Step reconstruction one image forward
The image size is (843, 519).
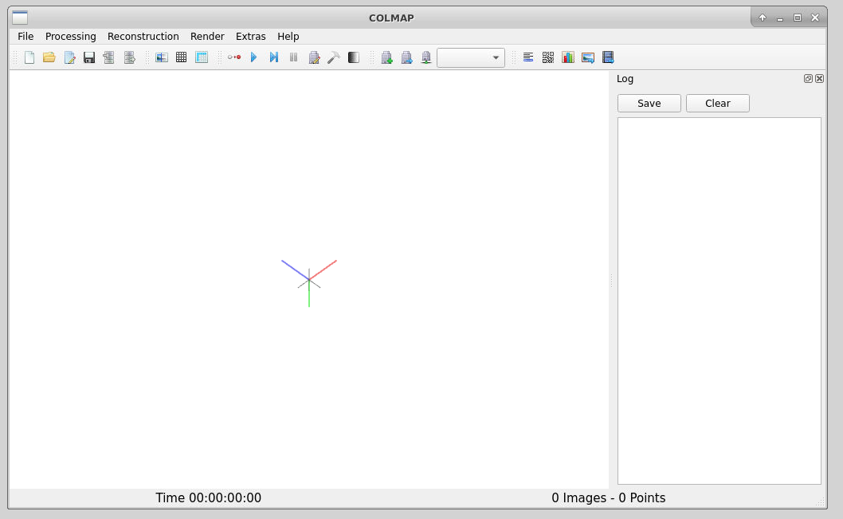(x=273, y=57)
